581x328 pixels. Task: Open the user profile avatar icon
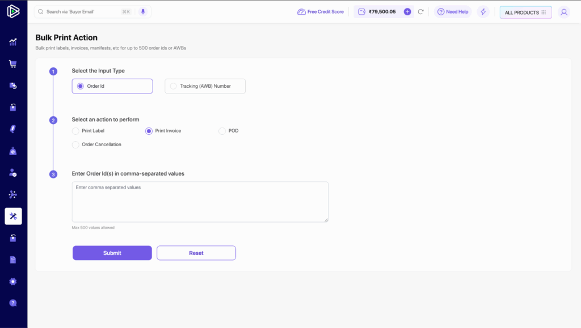tap(563, 12)
